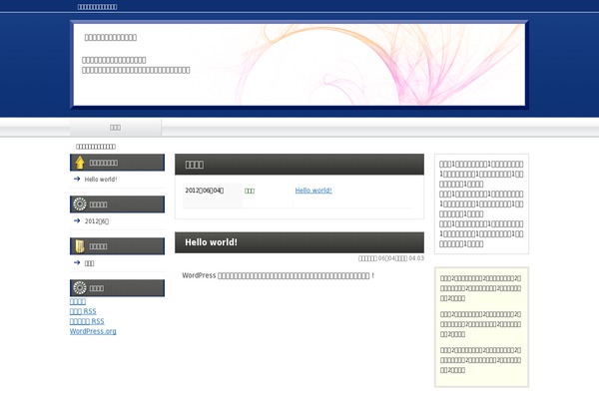The image size is (599, 399).
Task: Open the Hello world! post title heading
Action: [211, 242]
